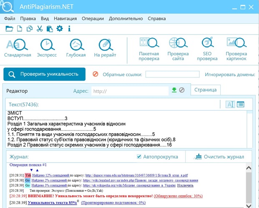
Task: Click the Обратные ссылки input field
Action: 172,74
